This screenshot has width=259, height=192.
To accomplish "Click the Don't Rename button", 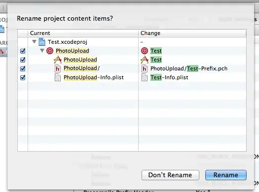I will pyautogui.click(x=170, y=175).
